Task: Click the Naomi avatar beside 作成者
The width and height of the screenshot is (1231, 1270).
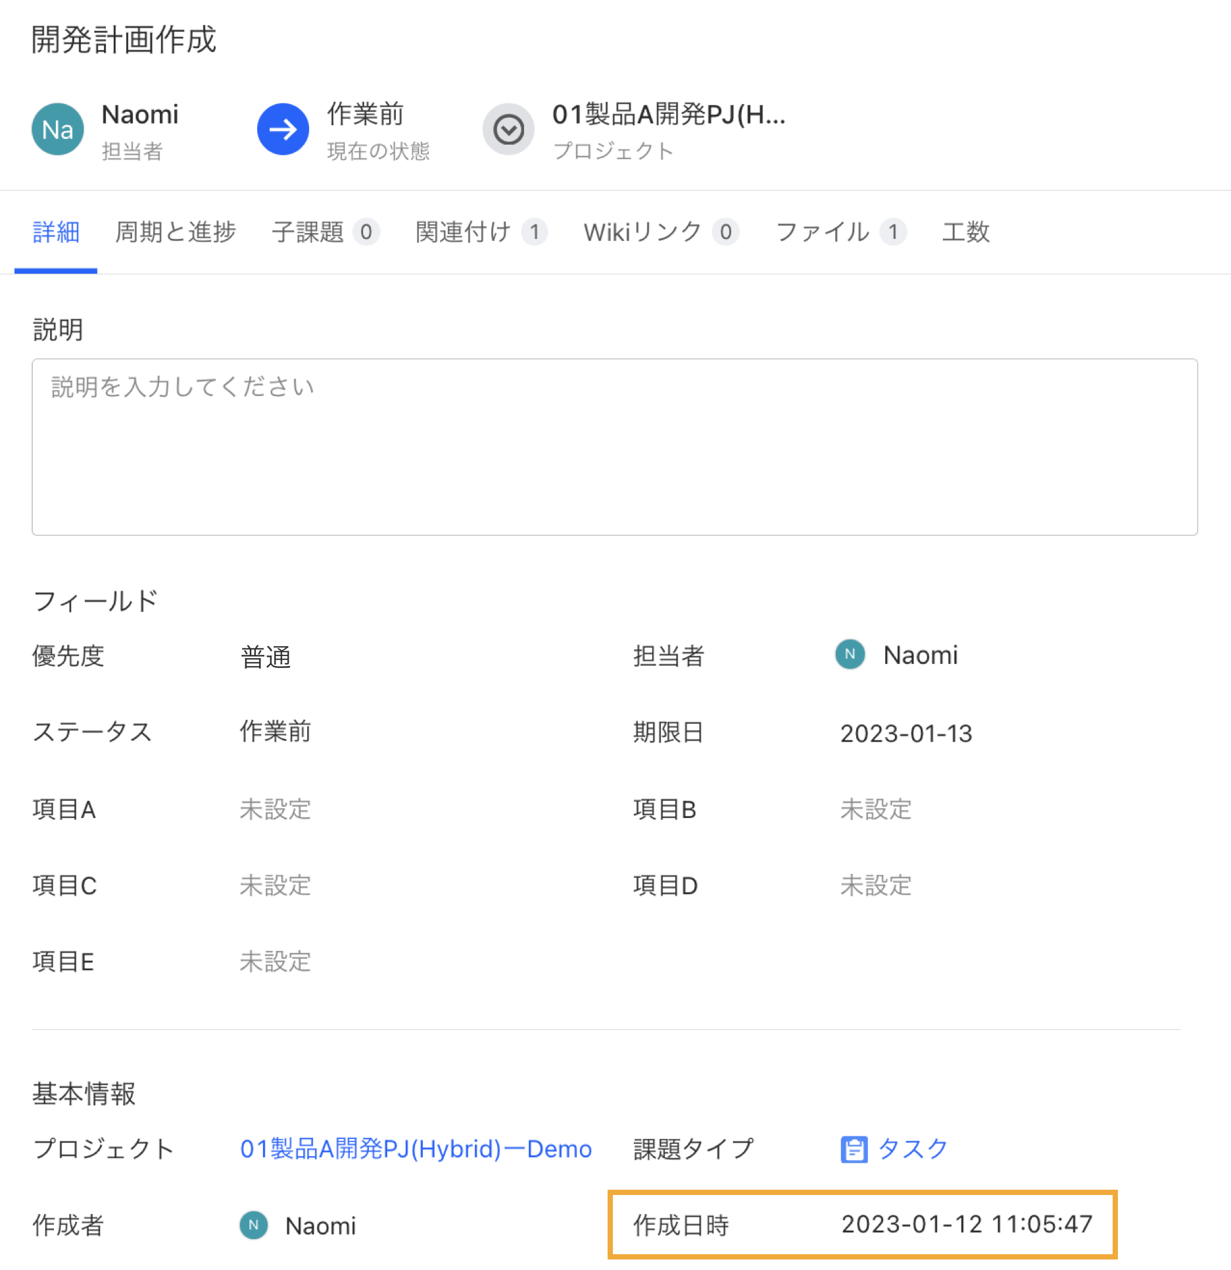Action: click(x=253, y=1225)
